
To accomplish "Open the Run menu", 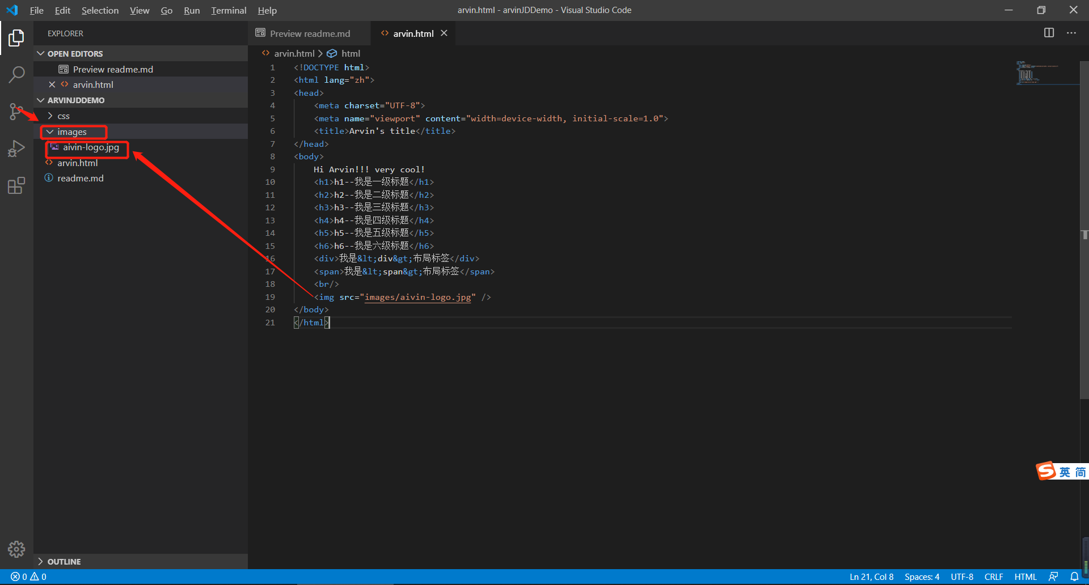I will [192, 10].
